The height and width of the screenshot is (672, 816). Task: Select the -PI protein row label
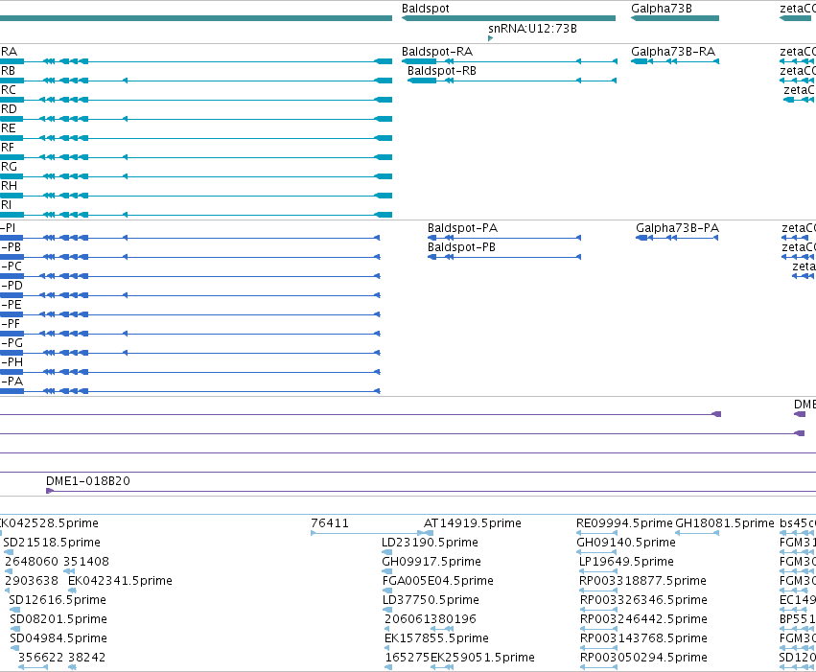point(8,228)
